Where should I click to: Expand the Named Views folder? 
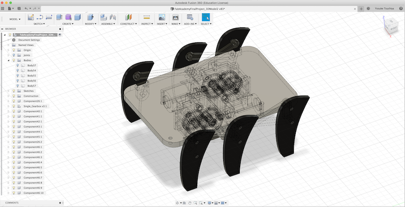(x=8, y=45)
